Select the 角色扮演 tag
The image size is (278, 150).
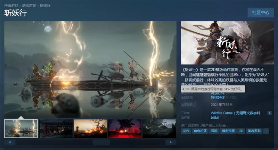point(200,131)
